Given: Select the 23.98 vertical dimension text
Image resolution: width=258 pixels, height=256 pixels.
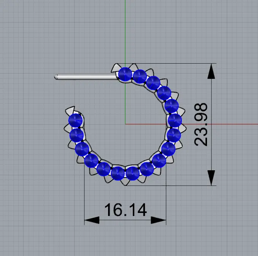Looking at the screenshot, I should click(201, 124).
